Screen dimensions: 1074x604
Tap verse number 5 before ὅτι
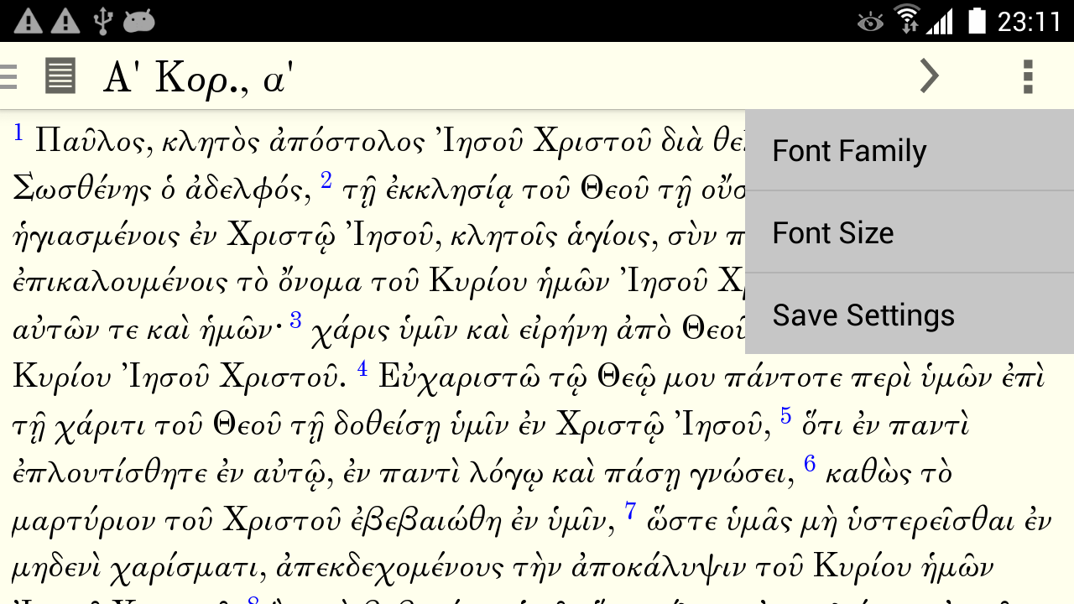coord(785,414)
